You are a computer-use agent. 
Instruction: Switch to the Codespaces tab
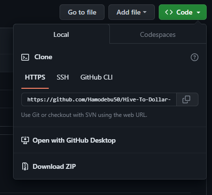pos(158,34)
